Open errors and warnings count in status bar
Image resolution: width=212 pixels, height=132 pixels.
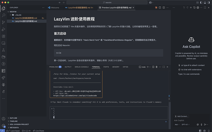point(26,131)
